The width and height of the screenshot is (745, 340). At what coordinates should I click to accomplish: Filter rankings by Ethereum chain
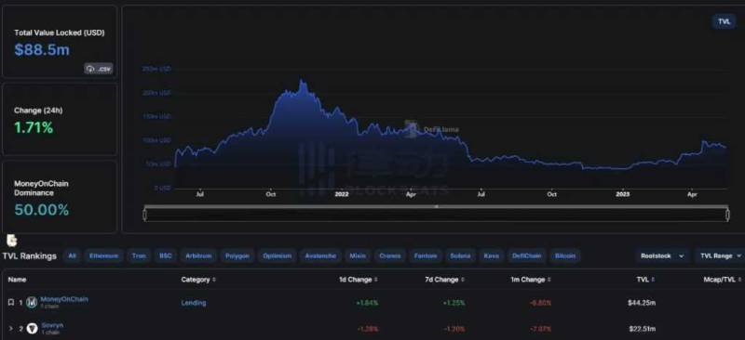pos(103,255)
